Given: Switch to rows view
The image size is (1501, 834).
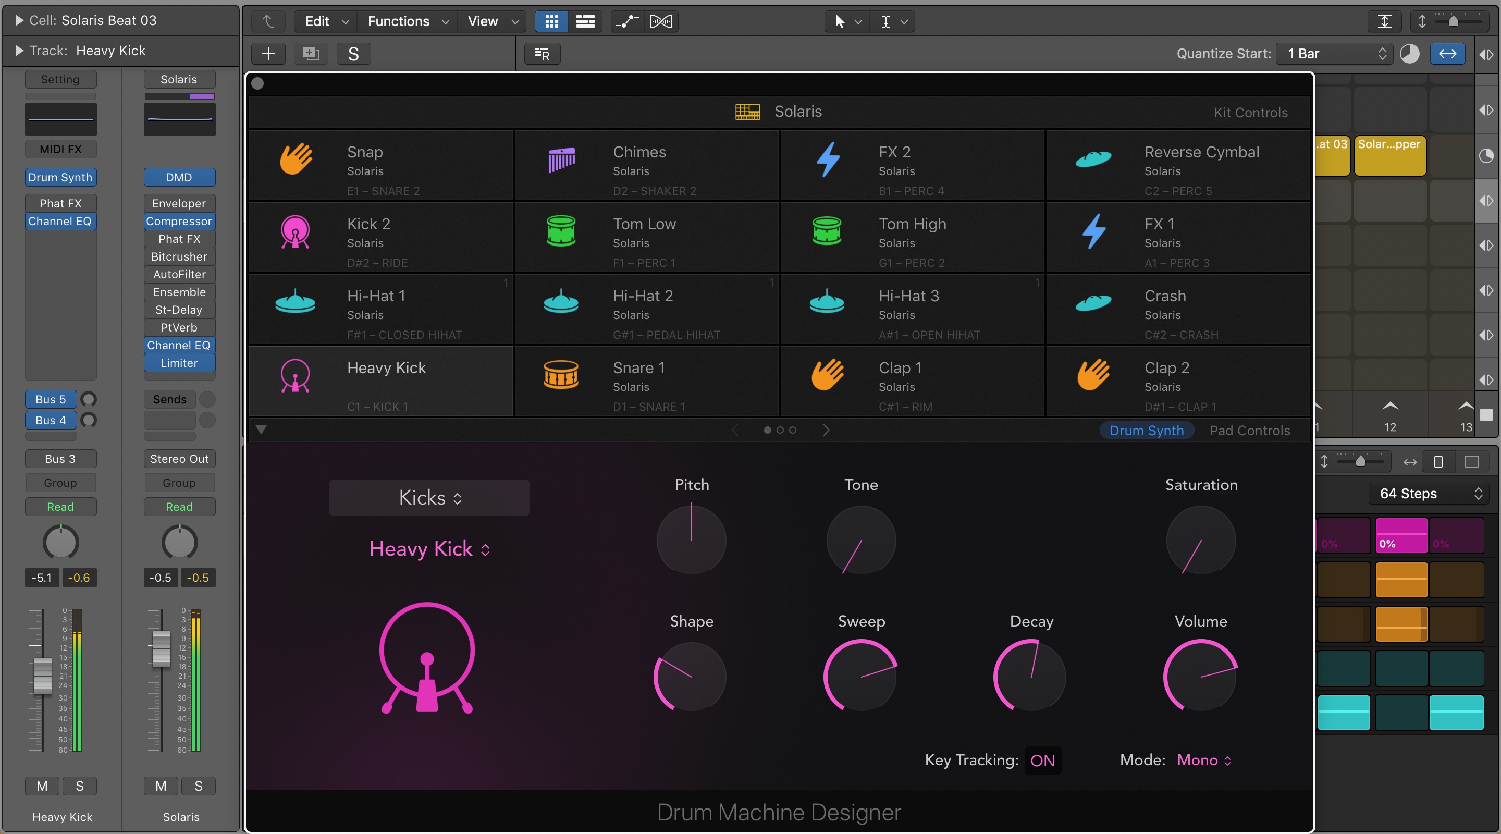Looking at the screenshot, I should [586, 21].
